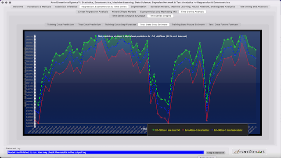Show the Test Data Prediction graph

89,25
